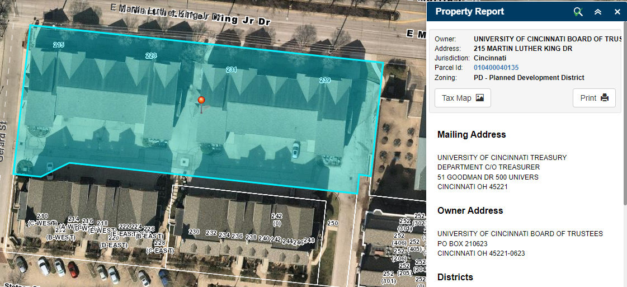This screenshot has height=287, width=627.
Task: Click map label 230 on lower building
Action: 194,232
